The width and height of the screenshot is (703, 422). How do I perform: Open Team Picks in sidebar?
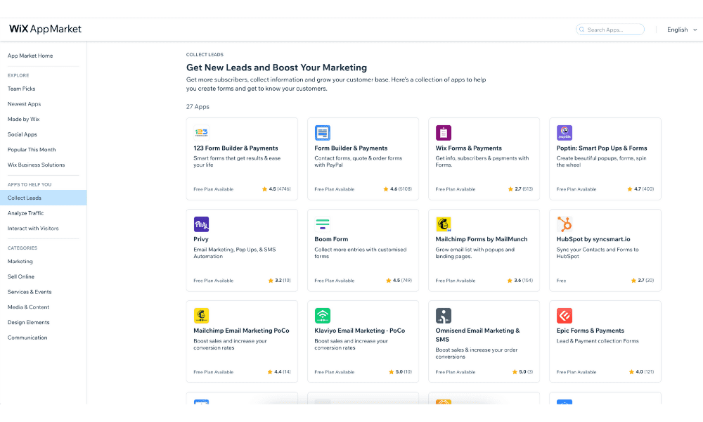[22, 89]
